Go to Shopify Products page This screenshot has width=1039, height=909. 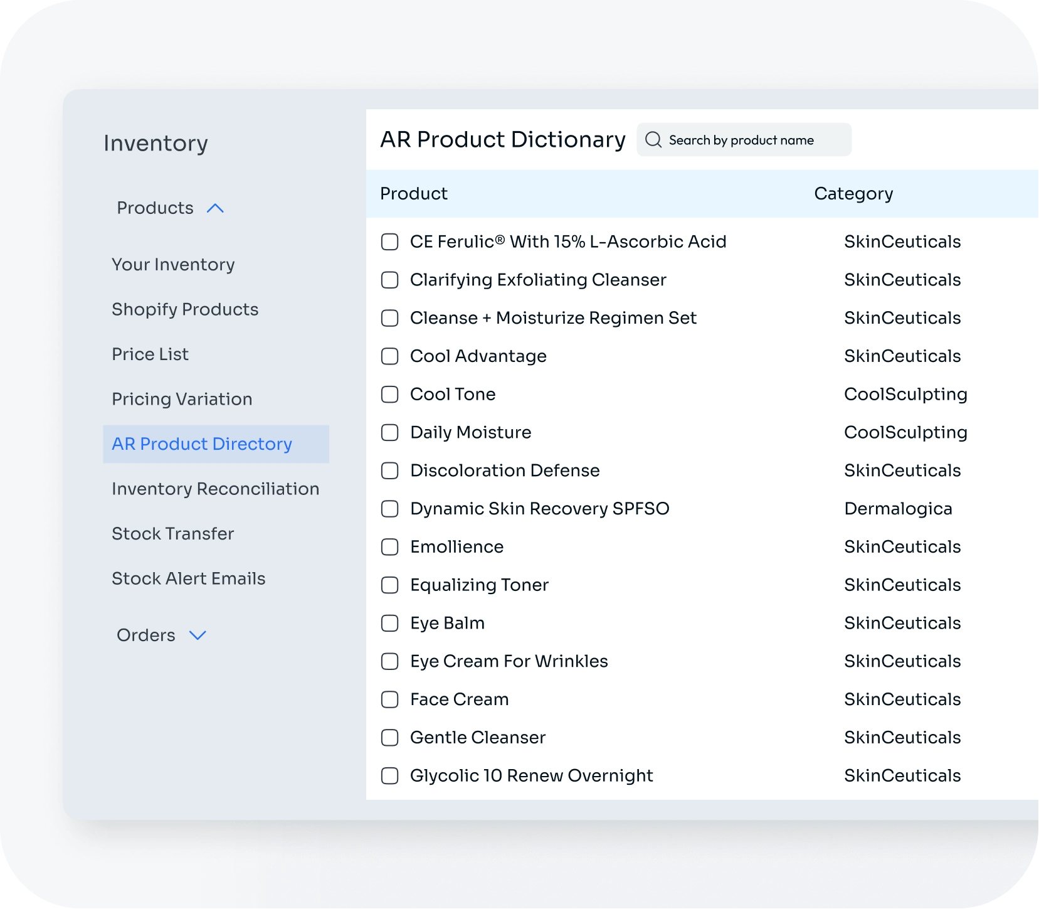pyautogui.click(x=185, y=309)
